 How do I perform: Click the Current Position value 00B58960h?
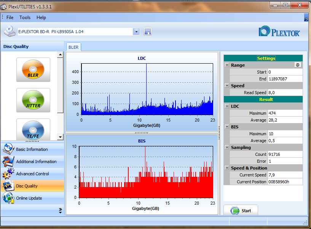tap(285, 182)
